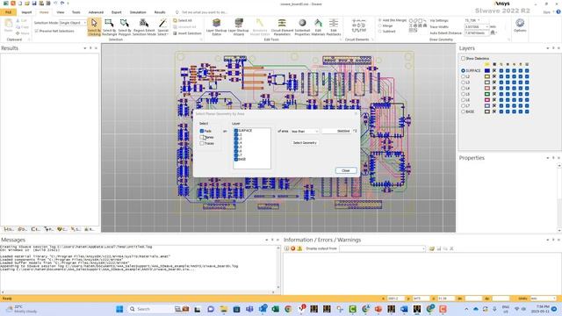Open the Layers panel options arrow
562x316 pixels.
click(548, 48)
